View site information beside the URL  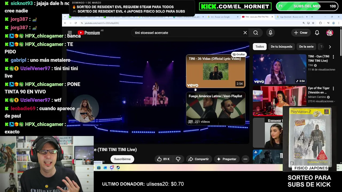pos(82,23)
